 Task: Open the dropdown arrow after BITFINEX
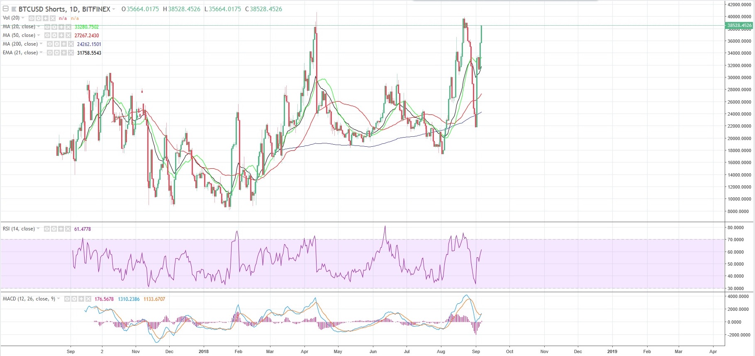114,9
